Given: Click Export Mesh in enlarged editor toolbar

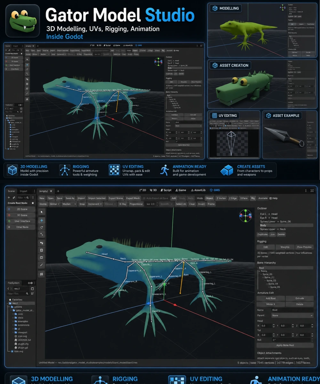Looking at the screenshot, I should [x=133, y=198].
